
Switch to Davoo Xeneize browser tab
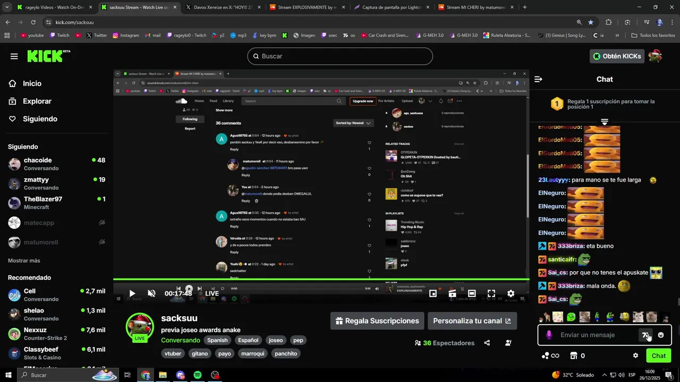click(x=223, y=7)
